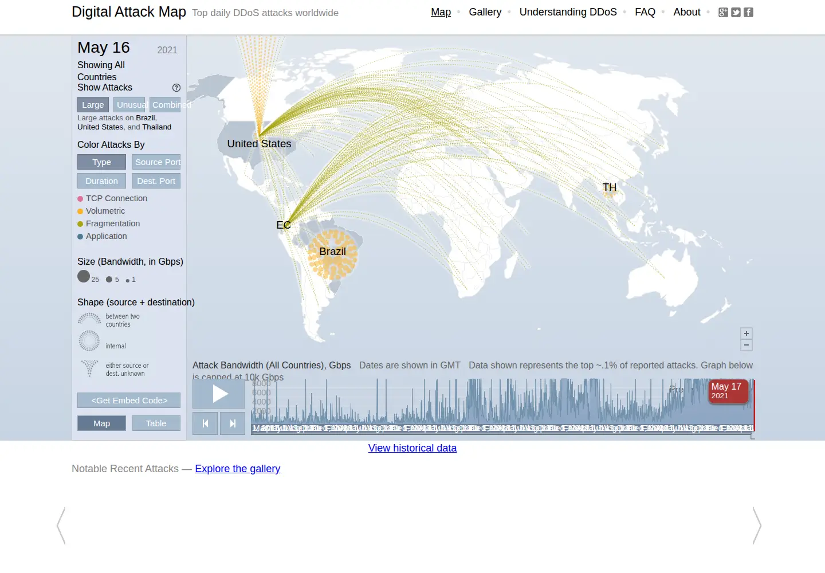The image size is (825, 573).
Task: Switch to Table view
Action: [156, 423]
